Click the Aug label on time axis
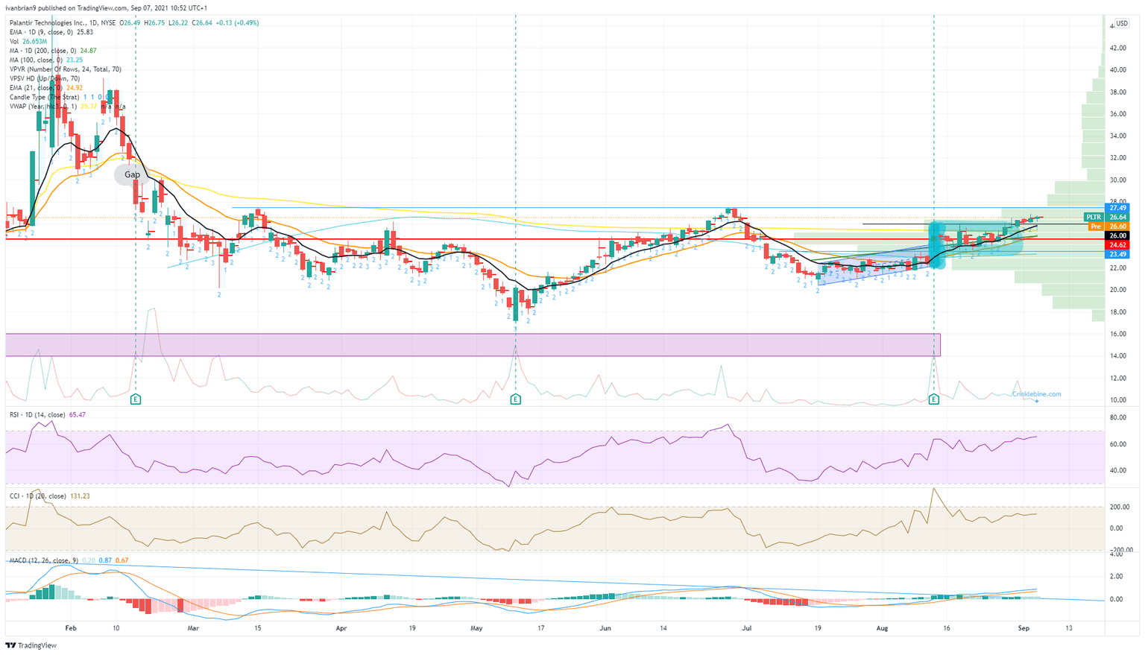The width and height of the screenshot is (1145, 655). point(882,628)
